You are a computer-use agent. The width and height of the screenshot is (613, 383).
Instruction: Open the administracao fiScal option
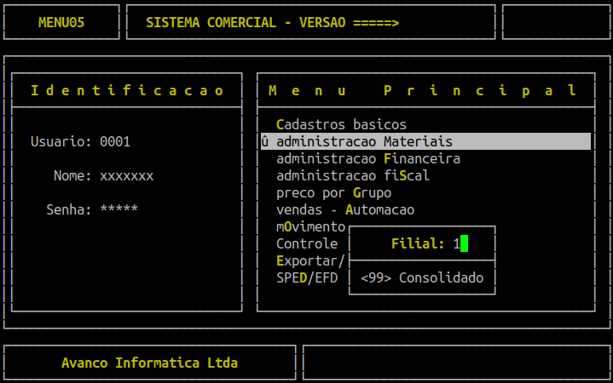point(352,175)
